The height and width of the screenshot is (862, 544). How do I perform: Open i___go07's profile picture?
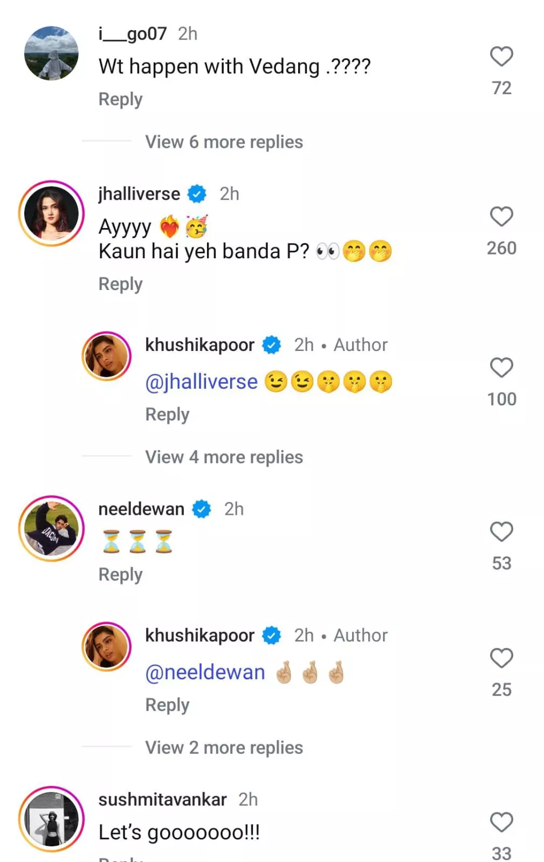coord(52,53)
